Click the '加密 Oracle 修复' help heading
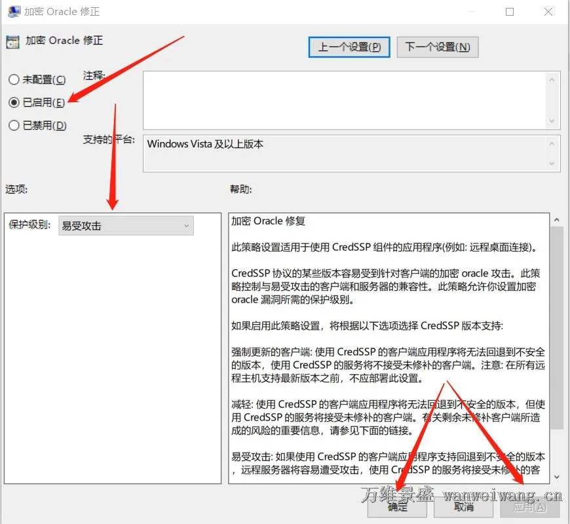This screenshot has height=524, width=570. click(268, 221)
